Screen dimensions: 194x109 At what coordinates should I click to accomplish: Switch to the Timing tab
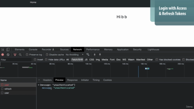click(x=96, y=80)
